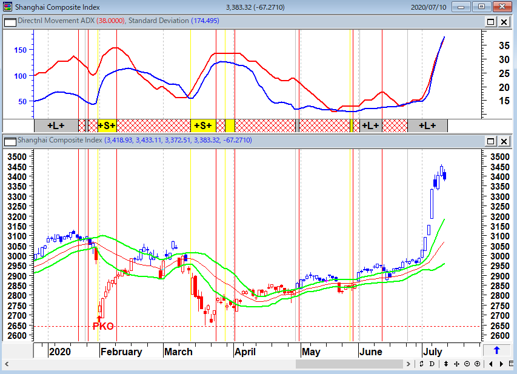This screenshot has width=517, height=374.
Task: Click the gray horizontal scrollbar thumb
Action: (349, 364)
